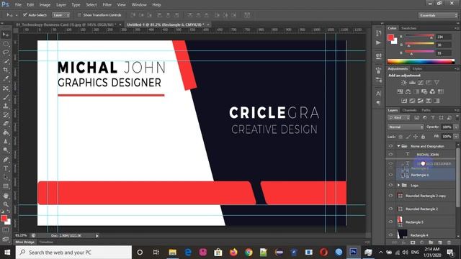The width and height of the screenshot is (461, 259).
Task: Select the Crop tool
Action: coord(6,70)
